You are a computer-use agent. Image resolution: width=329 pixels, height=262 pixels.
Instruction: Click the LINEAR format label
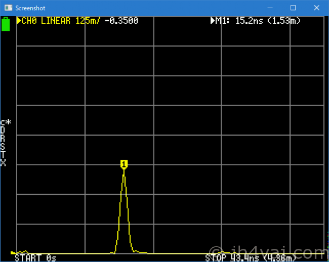click(x=56, y=21)
